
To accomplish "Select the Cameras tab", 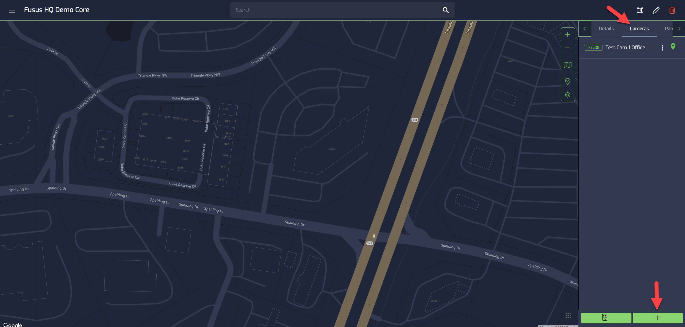I will tap(639, 29).
